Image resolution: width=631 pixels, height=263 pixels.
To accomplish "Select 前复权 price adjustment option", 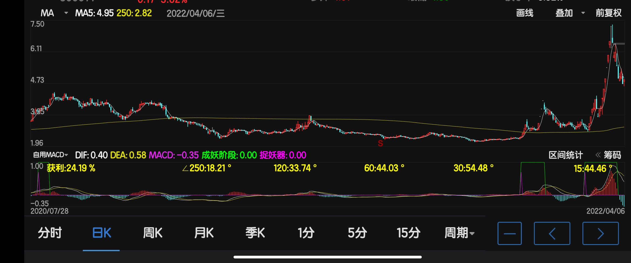I will [x=609, y=13].
